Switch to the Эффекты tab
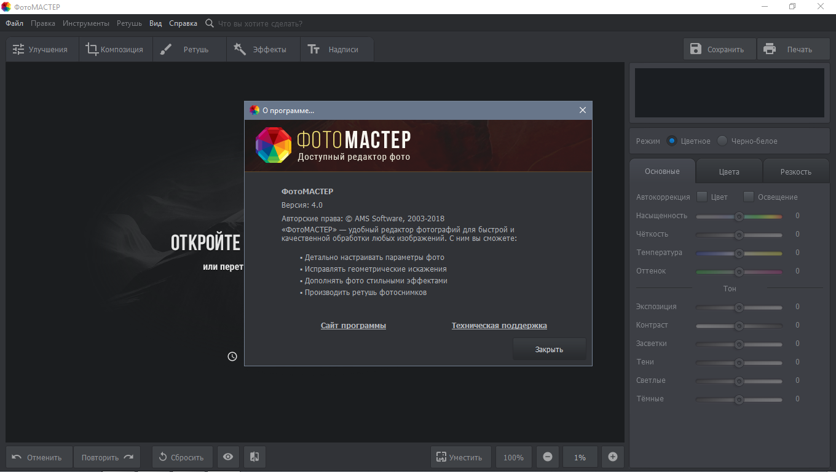 tap(263, 49)
